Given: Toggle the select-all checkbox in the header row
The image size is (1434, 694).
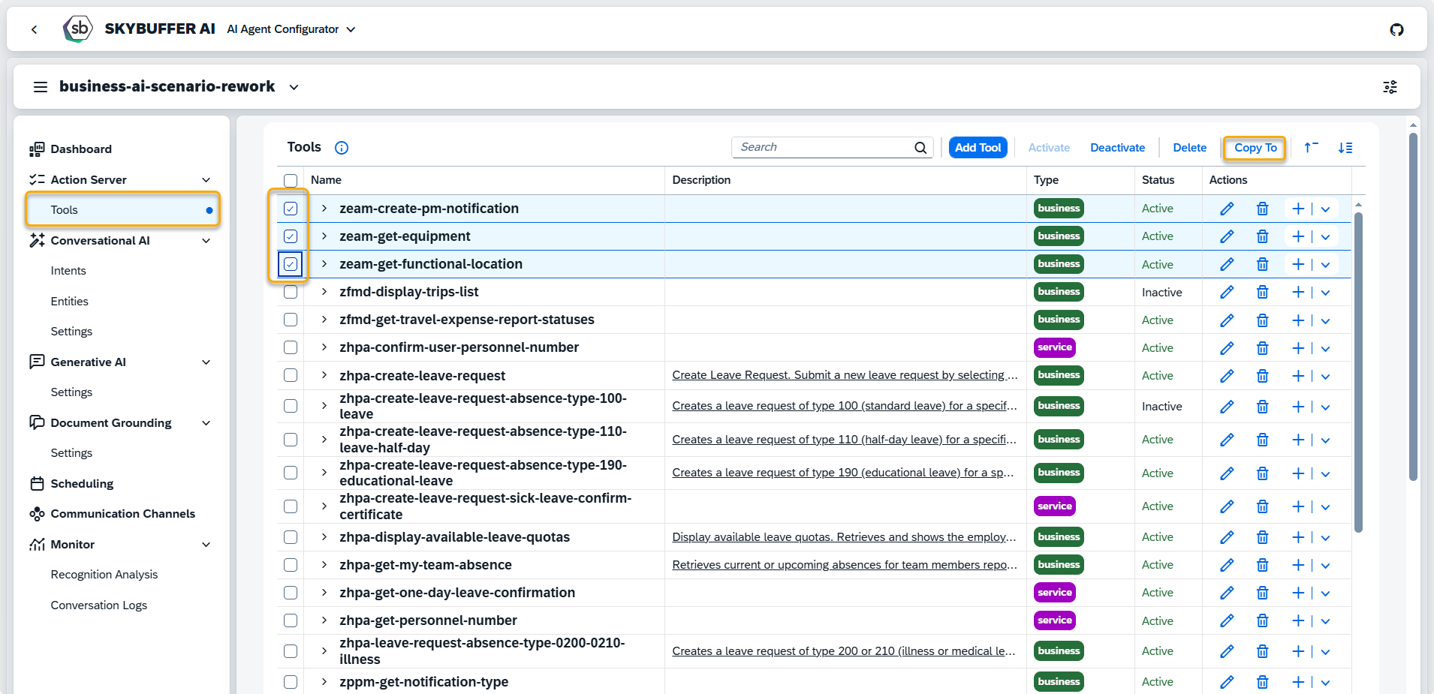Looking at the screenshot, I should (x=291, y=180).
